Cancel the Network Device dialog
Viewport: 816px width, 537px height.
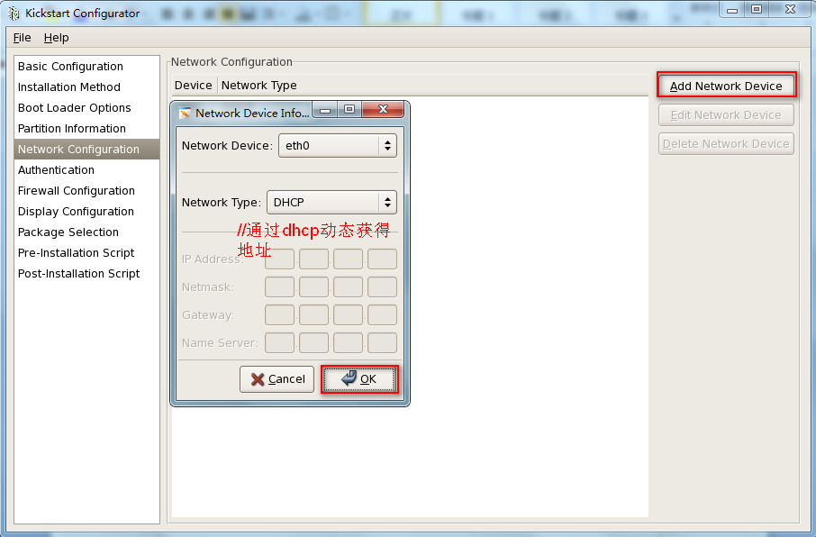(277, 379)
